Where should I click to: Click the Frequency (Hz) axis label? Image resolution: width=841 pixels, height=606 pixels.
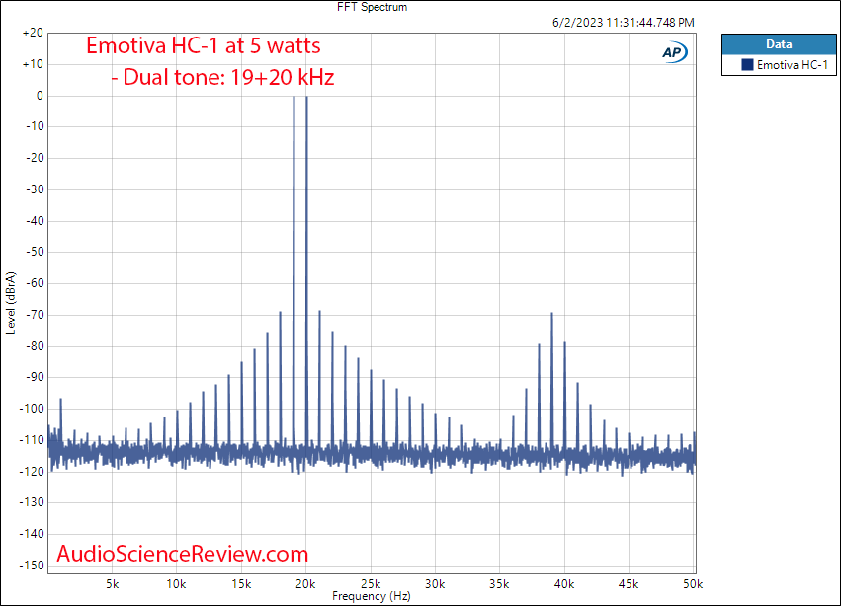coord(372,596)
